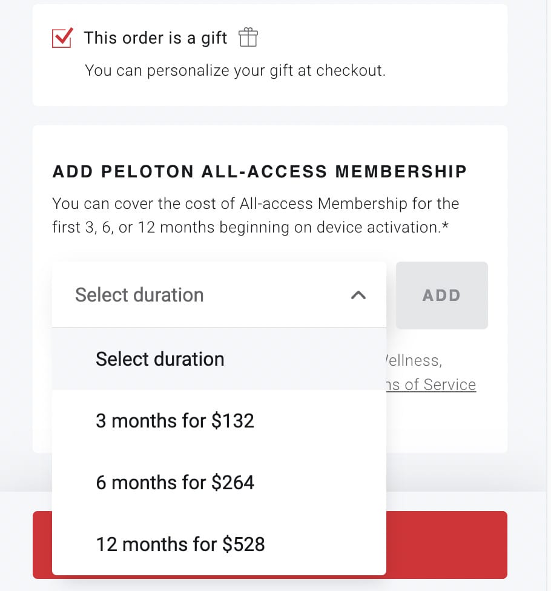This screenshot has height=591, width=551.
Task: Click the dollar amount '$132' in the list
Action: [233, 421]
